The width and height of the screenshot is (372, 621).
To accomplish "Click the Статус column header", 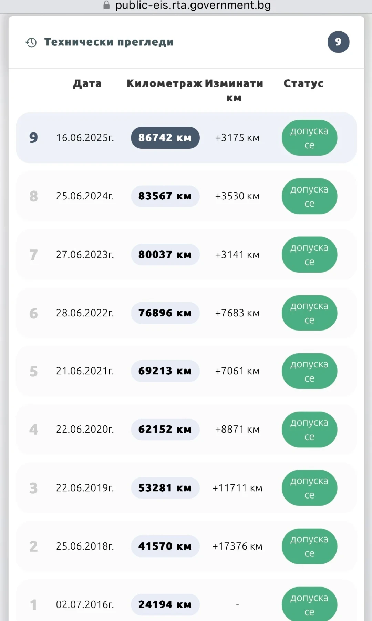I will coord(303,83).
